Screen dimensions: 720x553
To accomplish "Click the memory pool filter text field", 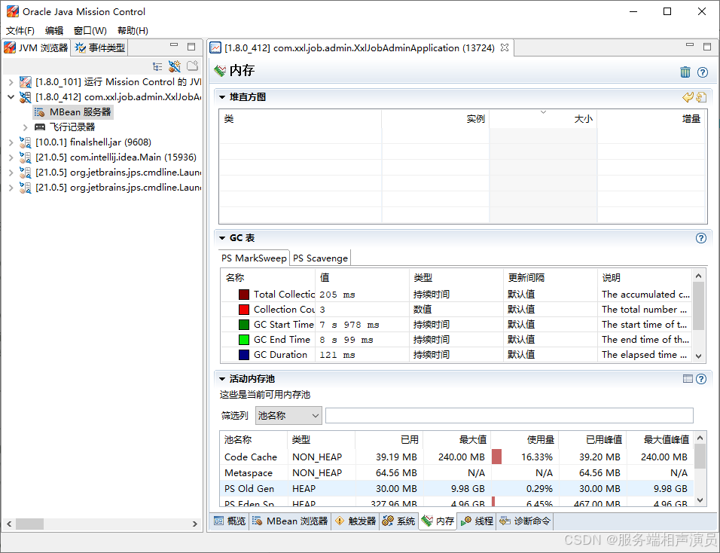I will (509, 416).
